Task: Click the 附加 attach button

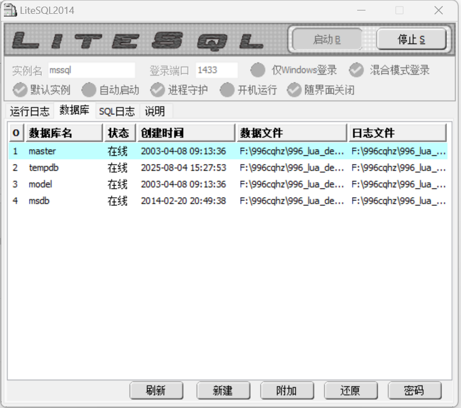Action: (287, 391)
